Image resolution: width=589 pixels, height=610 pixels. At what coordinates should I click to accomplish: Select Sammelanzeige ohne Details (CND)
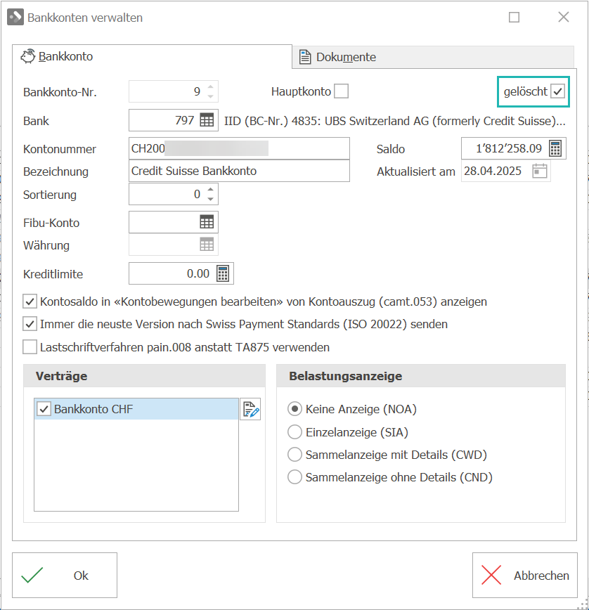pos(295,477)
